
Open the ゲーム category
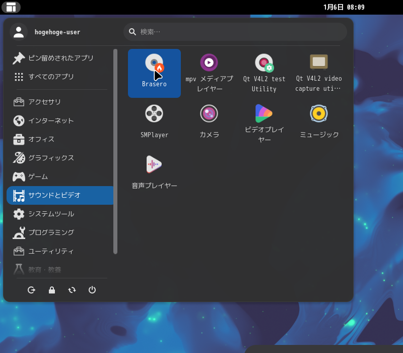point(60,177)
